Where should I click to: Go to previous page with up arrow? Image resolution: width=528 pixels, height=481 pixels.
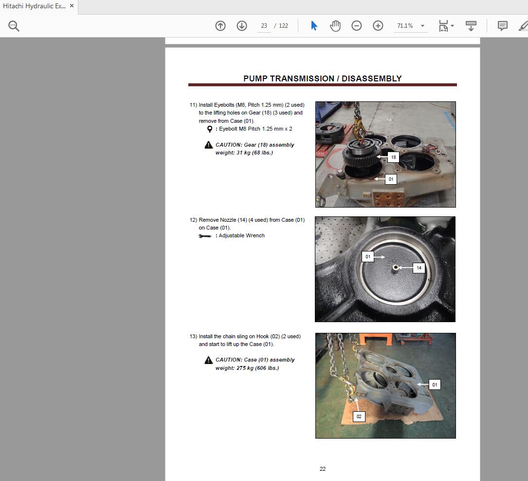220,25
